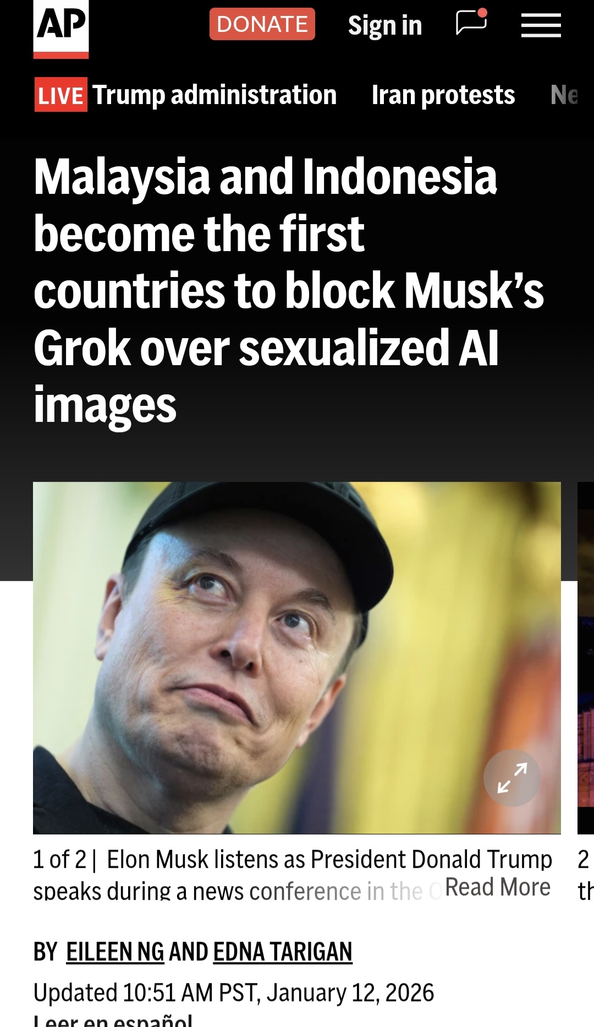Select the Malaysia and Indonesia headline
594x1027 pixels.
(289, 290)
